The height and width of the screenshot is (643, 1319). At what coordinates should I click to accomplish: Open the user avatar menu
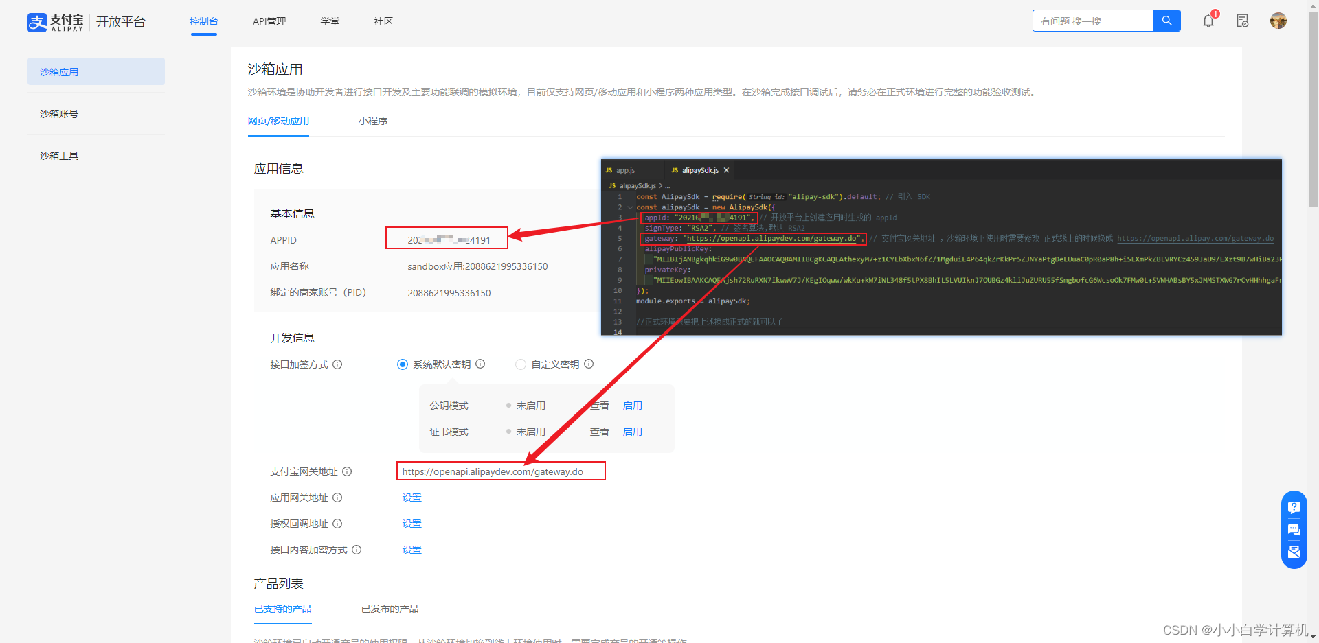1278,21
